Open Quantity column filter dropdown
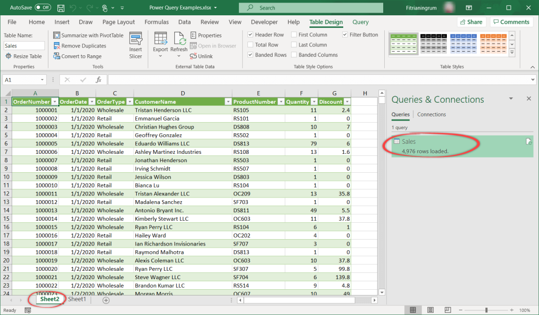 point(314,102)
